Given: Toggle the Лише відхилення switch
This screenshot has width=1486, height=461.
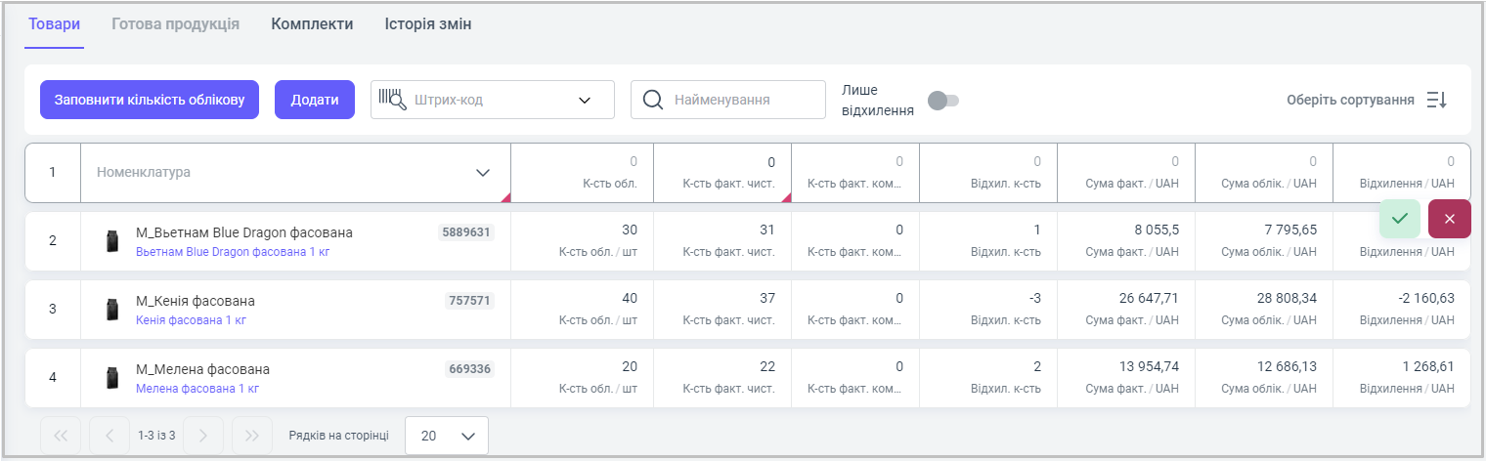Looking at the screenshot, I should [x=943, y=100].
